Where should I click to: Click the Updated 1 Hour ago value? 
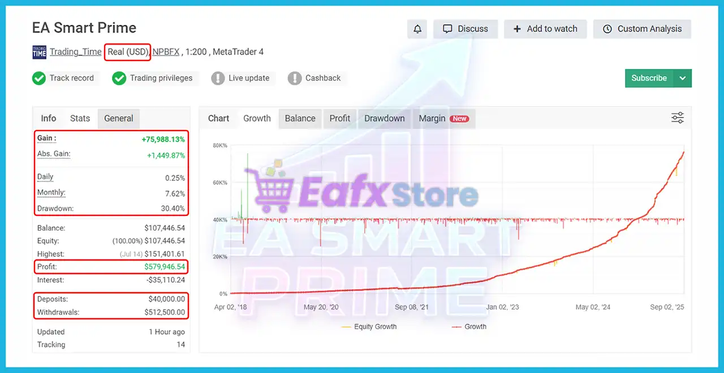167,332
